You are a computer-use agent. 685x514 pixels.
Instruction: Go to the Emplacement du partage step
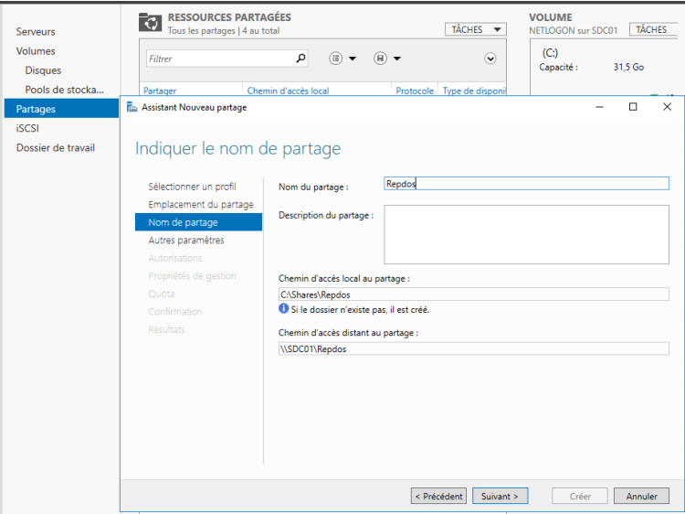pos(201,204)
